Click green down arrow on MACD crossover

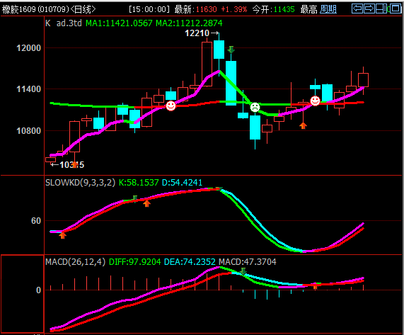pos(243,271)
